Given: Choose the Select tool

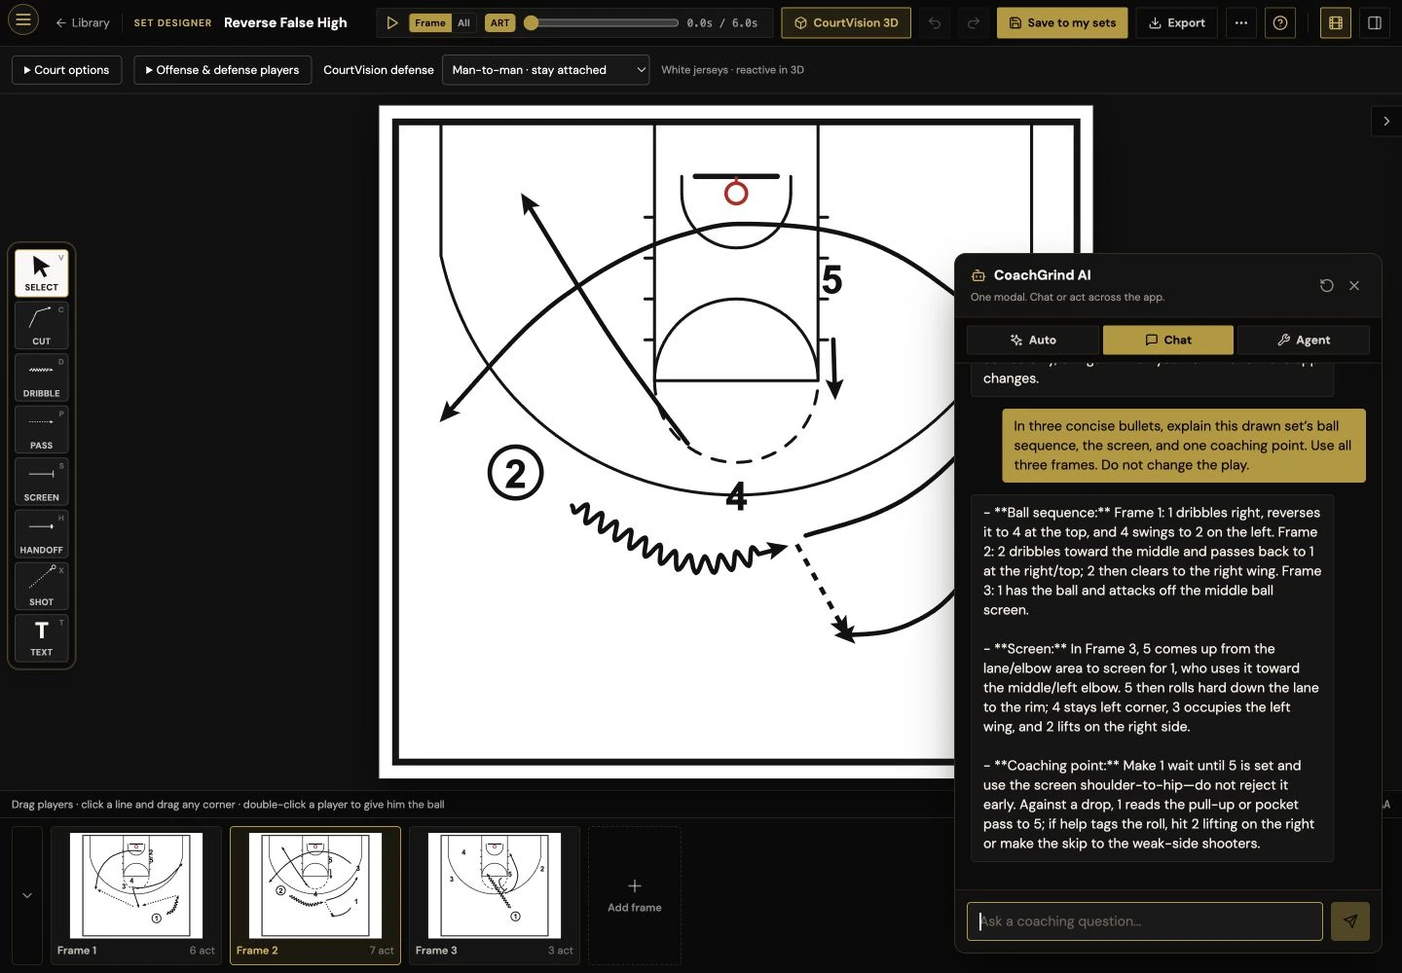Looking at the screenshot, I should point(41,272).
